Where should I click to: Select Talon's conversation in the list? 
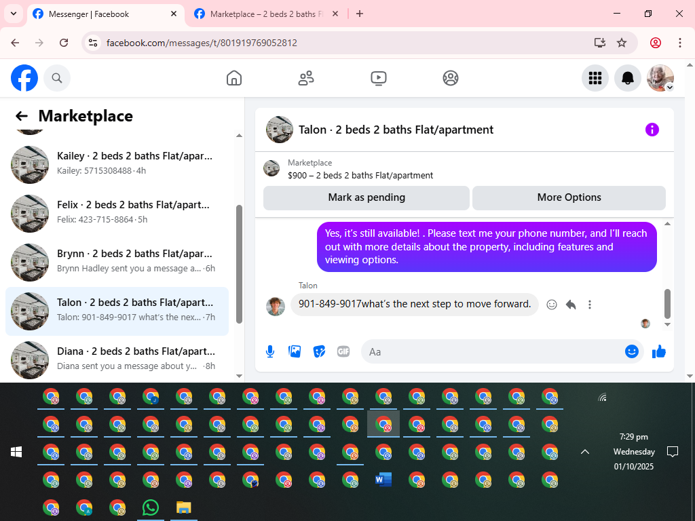click(117, 311)
